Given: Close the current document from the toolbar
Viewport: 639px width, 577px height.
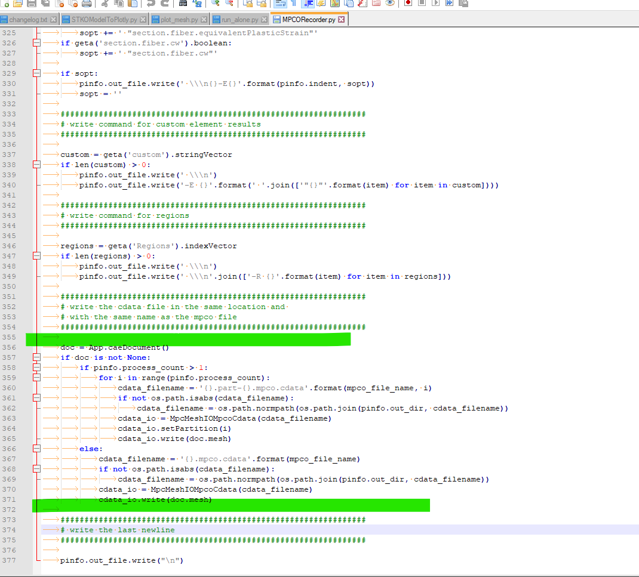Looking at the screenshot, I should click(60, 3).
